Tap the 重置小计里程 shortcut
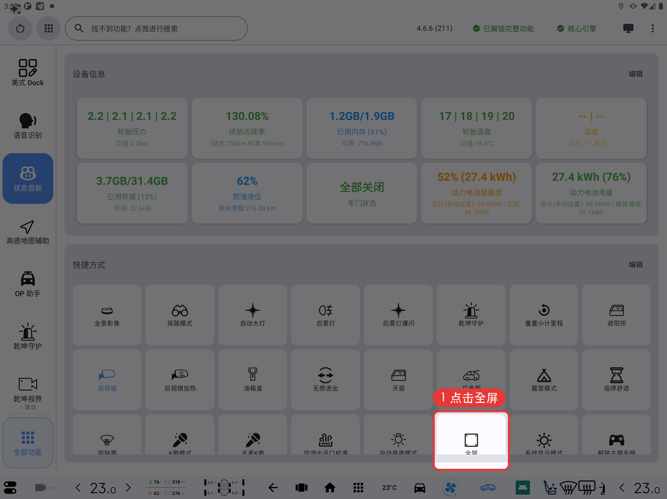The width and height of the screenshot is (667, 499). point(544,315)
